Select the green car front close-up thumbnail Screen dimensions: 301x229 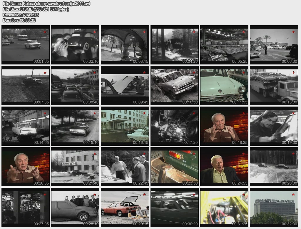tap(224, 85)
